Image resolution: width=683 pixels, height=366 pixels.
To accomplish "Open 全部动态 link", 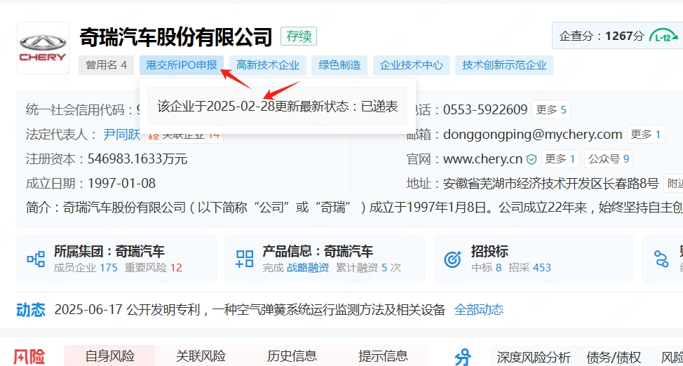I will [x=479, y=310].
